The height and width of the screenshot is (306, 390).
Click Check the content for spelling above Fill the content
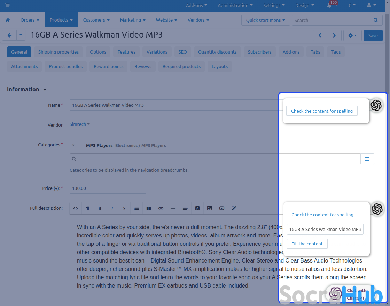(x=322, y=215)
